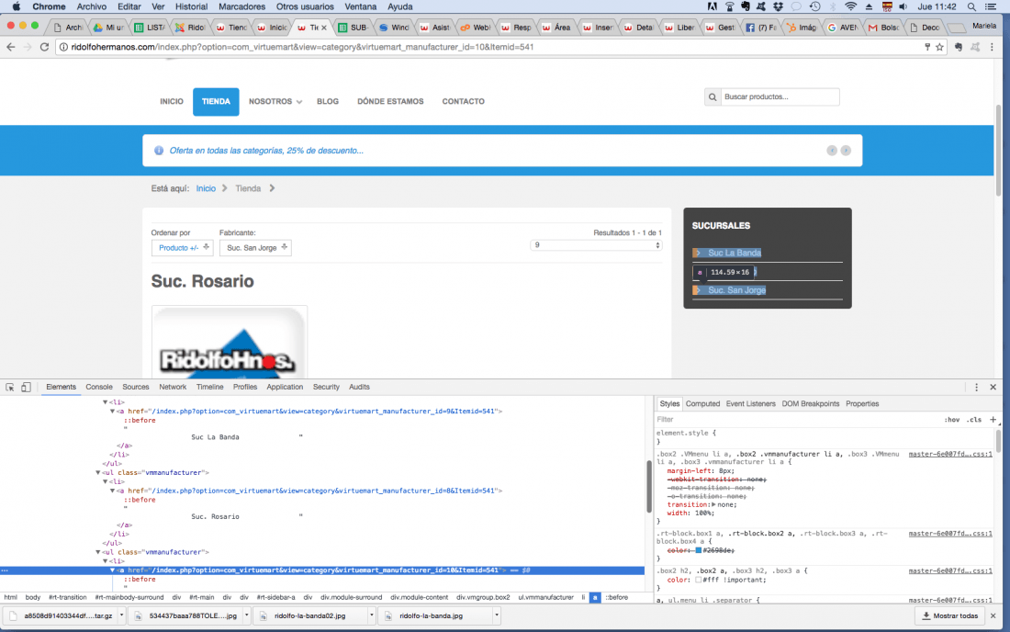Click the info icon in the offer banner
Viewport: 1010px width, 632px height.
coord(159,151)
